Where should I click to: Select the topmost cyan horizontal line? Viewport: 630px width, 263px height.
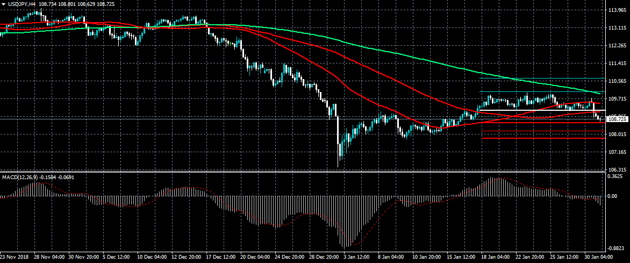click(x=543, y=78)
